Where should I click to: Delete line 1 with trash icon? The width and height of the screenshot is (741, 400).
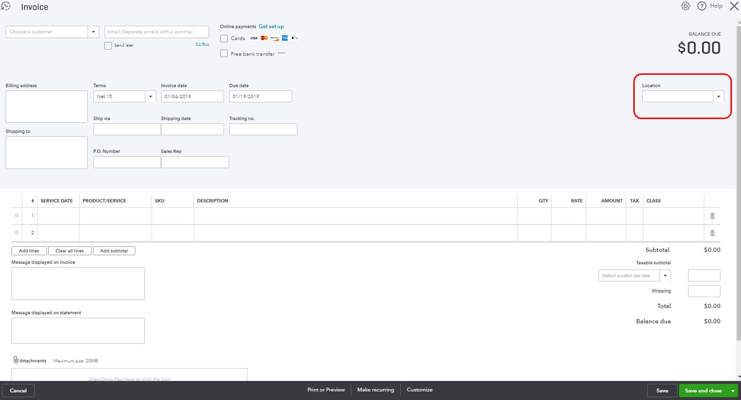[712, 216]
